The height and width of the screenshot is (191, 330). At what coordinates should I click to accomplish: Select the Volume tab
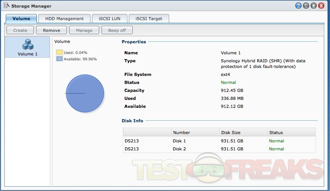point(21,19)
